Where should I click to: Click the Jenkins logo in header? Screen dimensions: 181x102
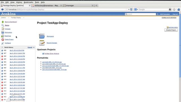(8, 14)
